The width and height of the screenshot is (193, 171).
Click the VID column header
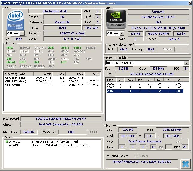[x=92, y=74]
